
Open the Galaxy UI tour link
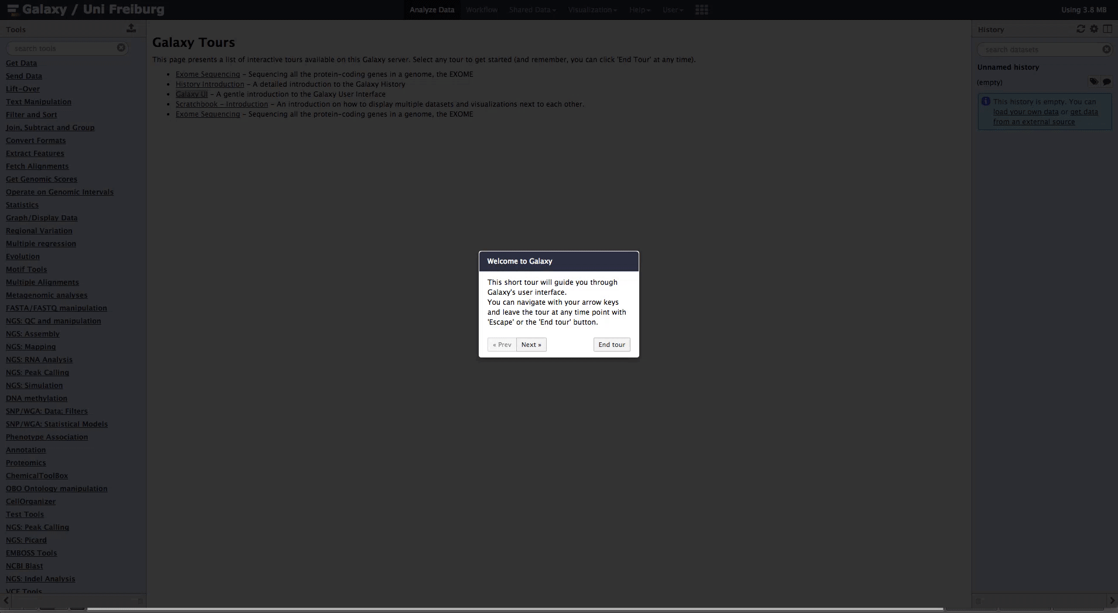coord(192,94)
